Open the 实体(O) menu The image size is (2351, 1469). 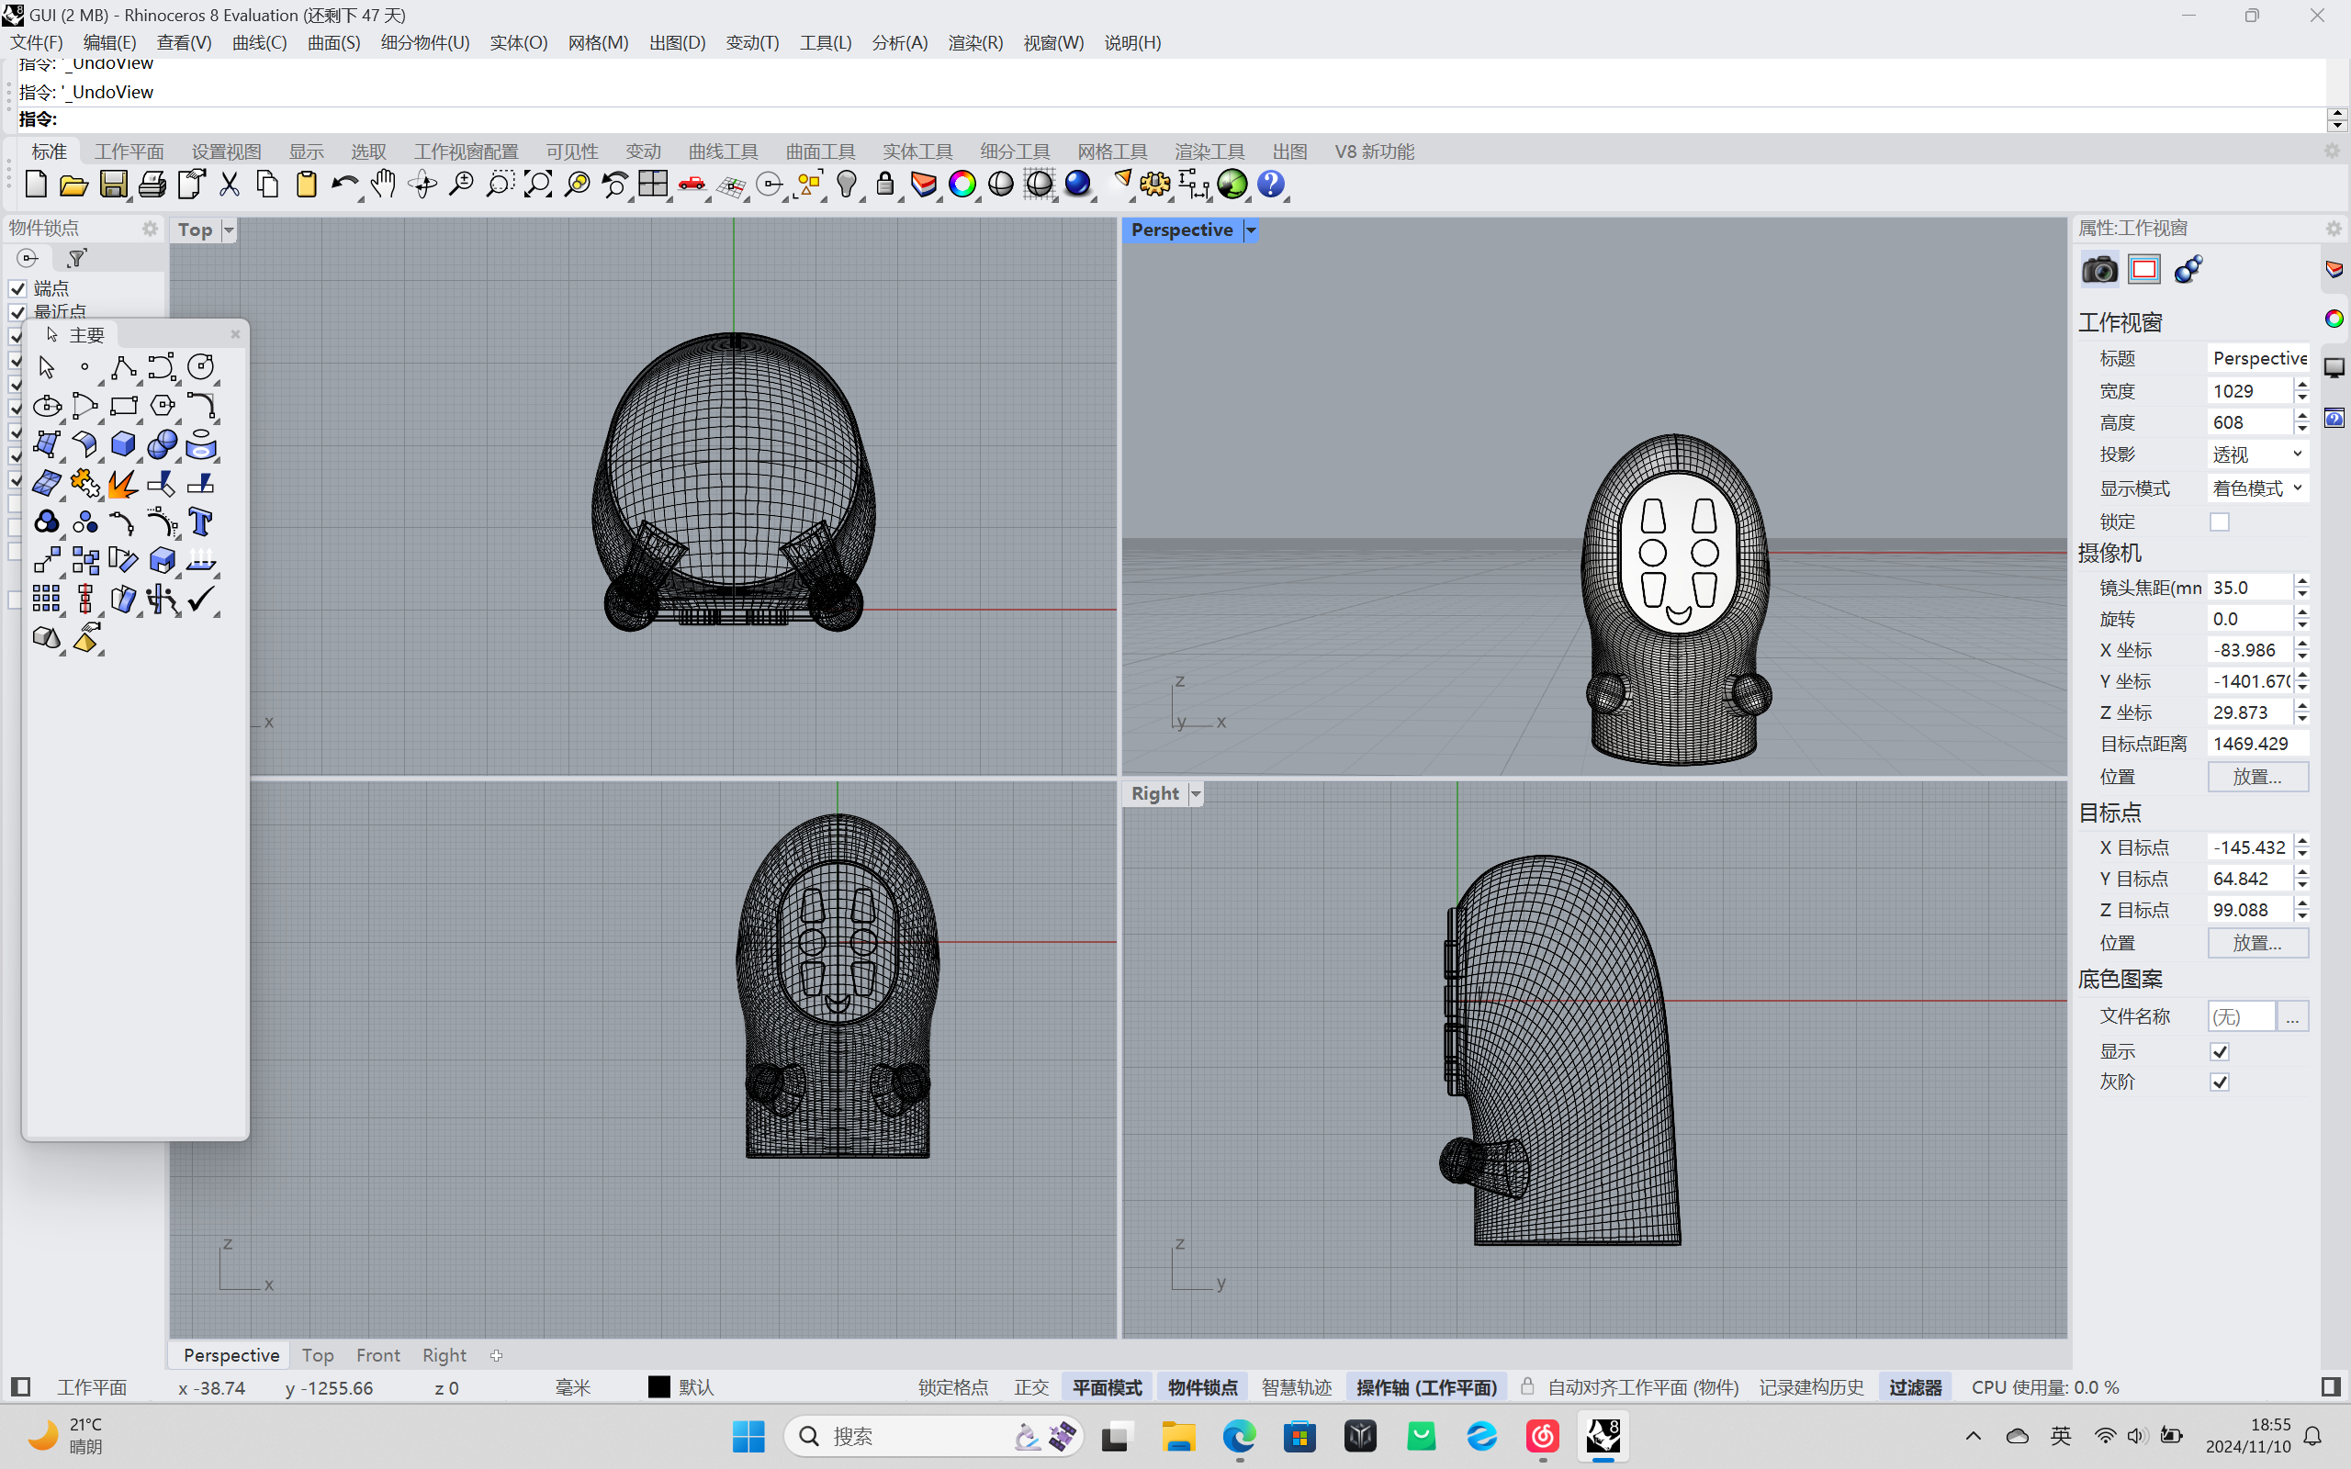point(519,43)
